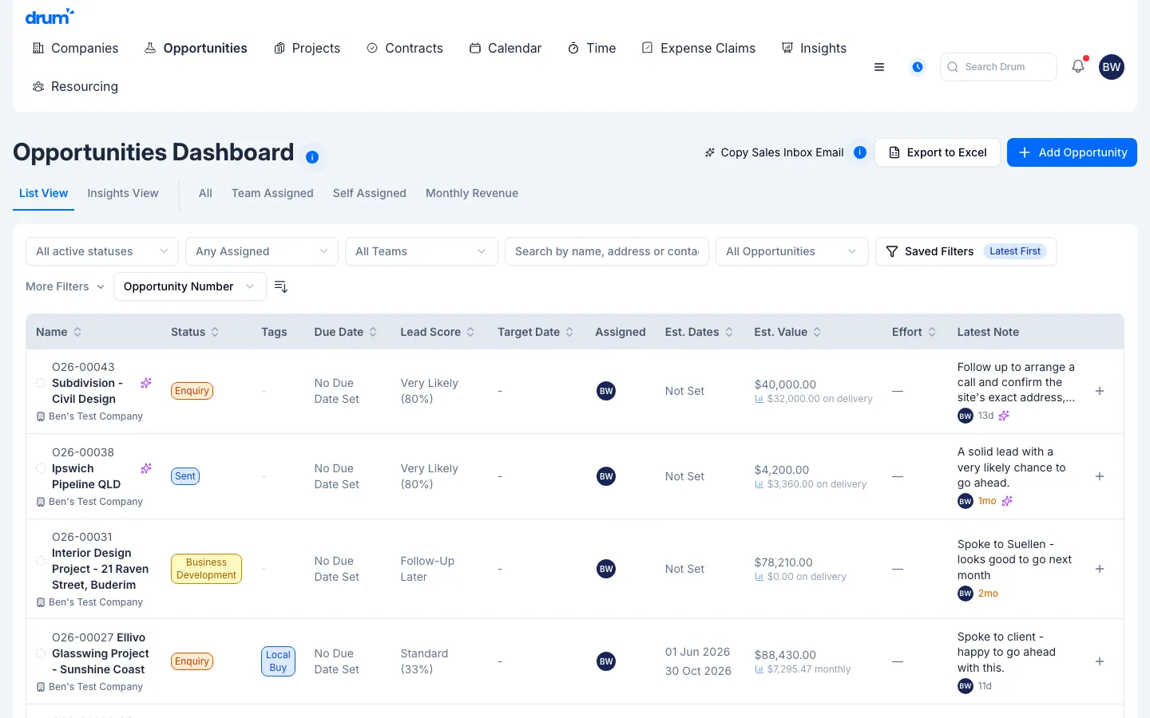Click the Export to Excel button
The height and width of the screenshot is (718, 1150).
point(938,152)
